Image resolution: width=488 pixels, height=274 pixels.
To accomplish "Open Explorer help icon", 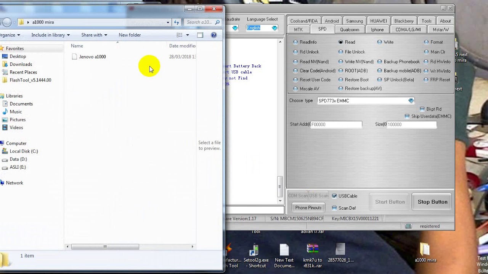I will point(214,35).
